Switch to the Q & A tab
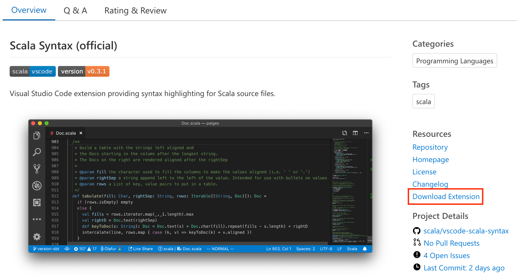517x279 pixels. pos(75,11)
